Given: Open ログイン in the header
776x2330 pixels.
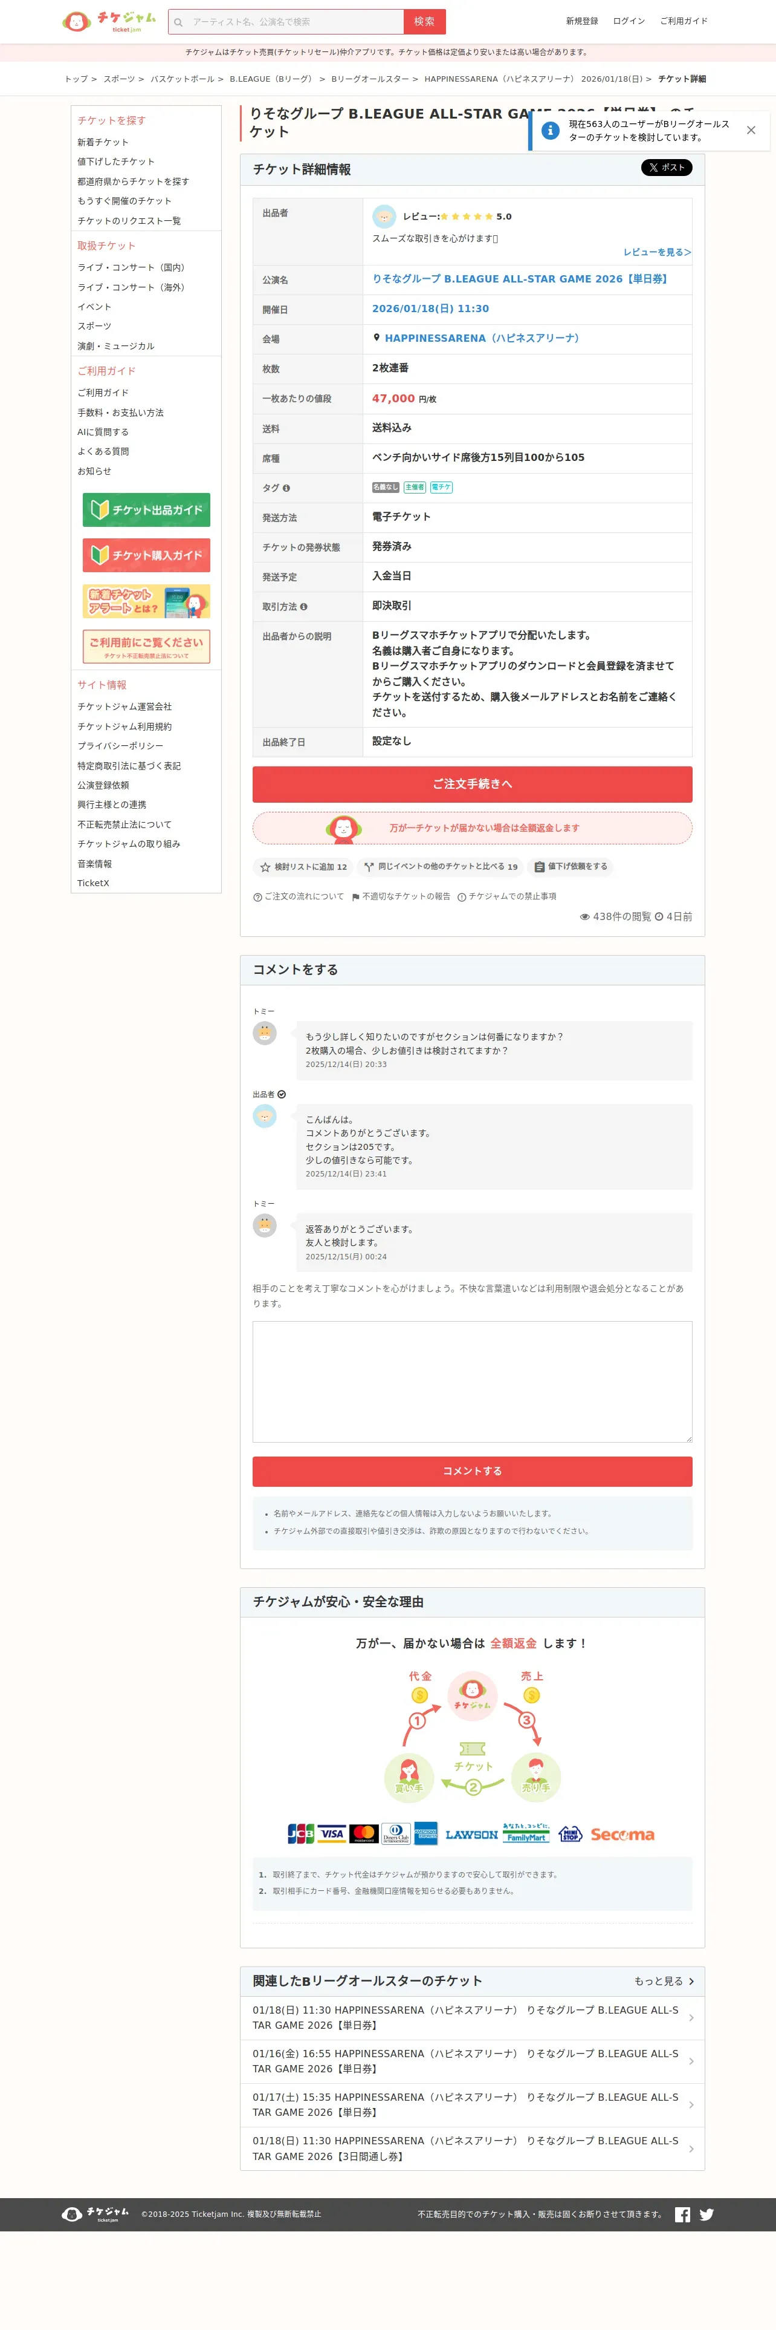Looking at the screenshot, I should (629, 21).
